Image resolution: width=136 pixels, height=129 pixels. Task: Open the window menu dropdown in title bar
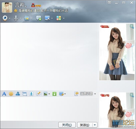point(109,3)
